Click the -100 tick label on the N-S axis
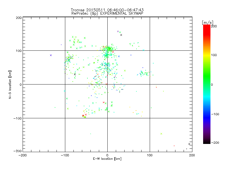Viewport: 226px width, 169px height. (x=18, y=118)
